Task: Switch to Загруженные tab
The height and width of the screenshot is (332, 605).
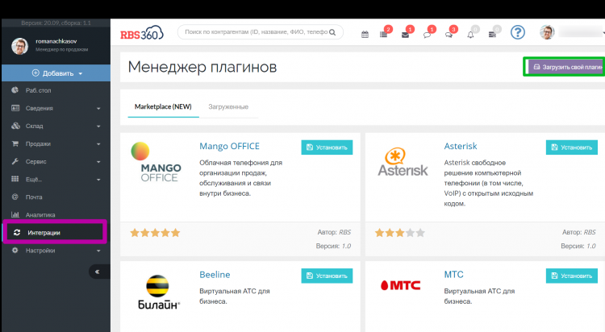Action: (x=228, y=107)
